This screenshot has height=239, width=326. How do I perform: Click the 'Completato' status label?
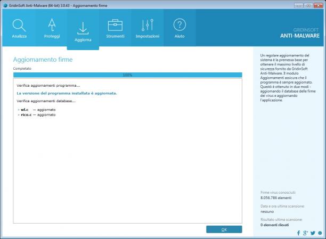pos(22,68)
